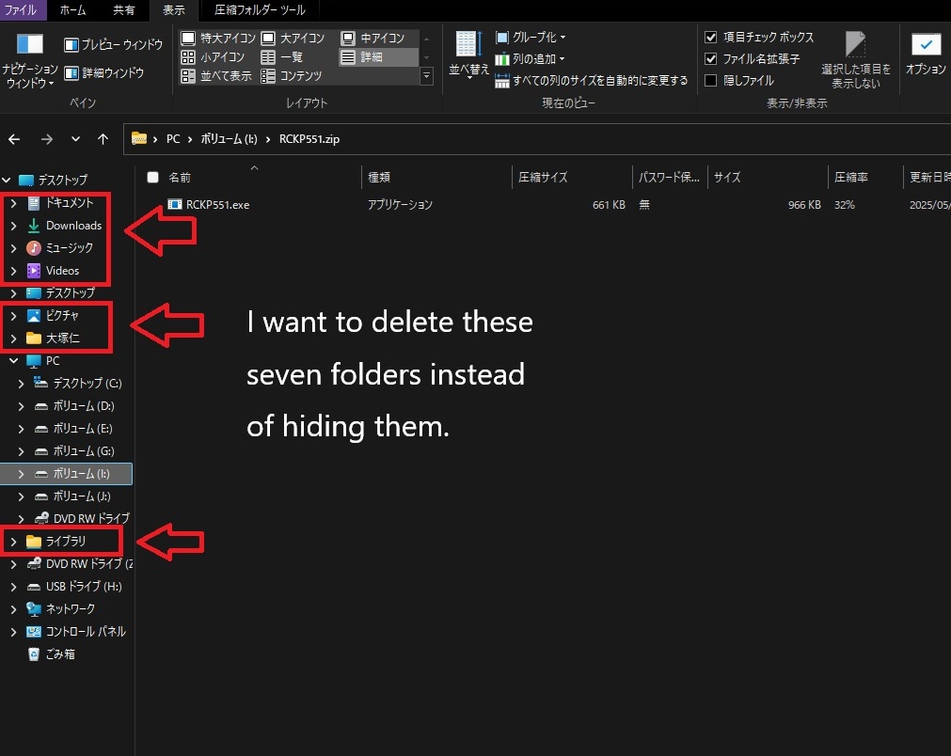Expand ボリューム (J:) drive node
This screenshot has height=756, width=951.
[x=21, y=496]
